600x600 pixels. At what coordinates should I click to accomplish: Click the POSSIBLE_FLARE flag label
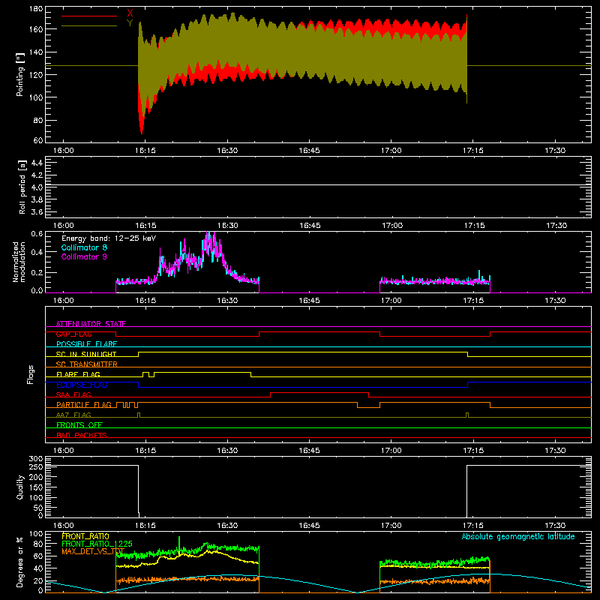86,344
